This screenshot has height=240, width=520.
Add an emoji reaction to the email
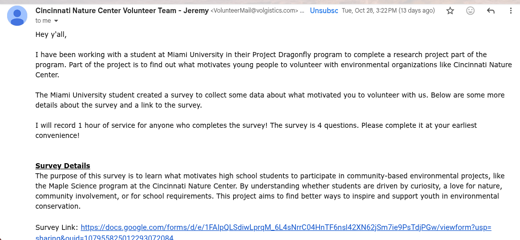(x=470, y=11)
